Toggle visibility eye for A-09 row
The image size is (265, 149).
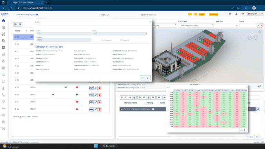tap(91, 95)
